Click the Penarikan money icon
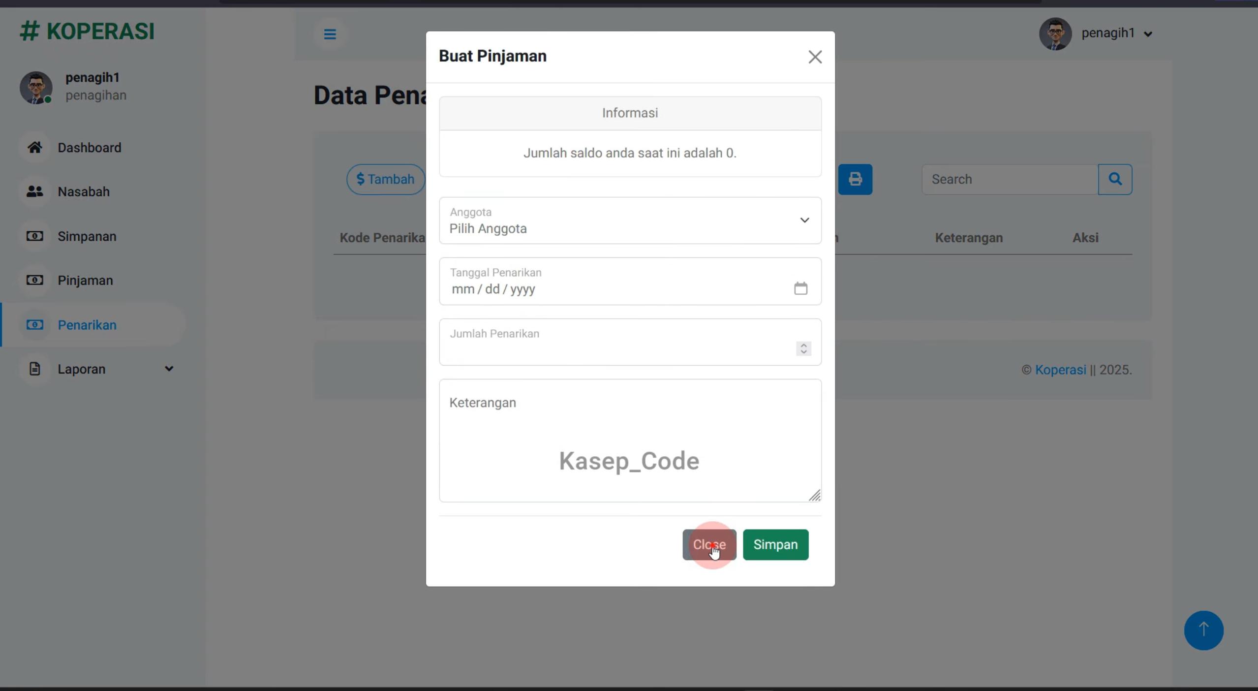 pos(34,325)
